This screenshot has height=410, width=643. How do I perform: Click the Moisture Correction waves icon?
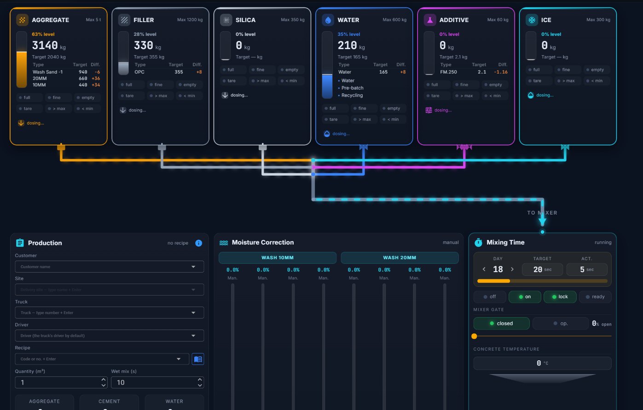tap(224, 243)
